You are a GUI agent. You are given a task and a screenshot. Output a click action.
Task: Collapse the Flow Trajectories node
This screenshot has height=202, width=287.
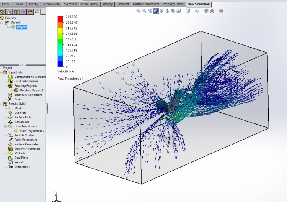click(x=5, y=126)
